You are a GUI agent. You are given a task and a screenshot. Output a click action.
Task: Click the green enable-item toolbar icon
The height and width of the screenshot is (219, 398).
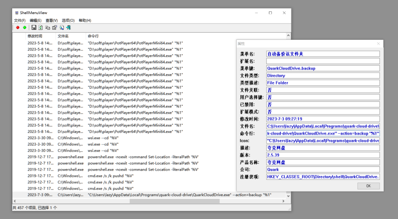25,28
